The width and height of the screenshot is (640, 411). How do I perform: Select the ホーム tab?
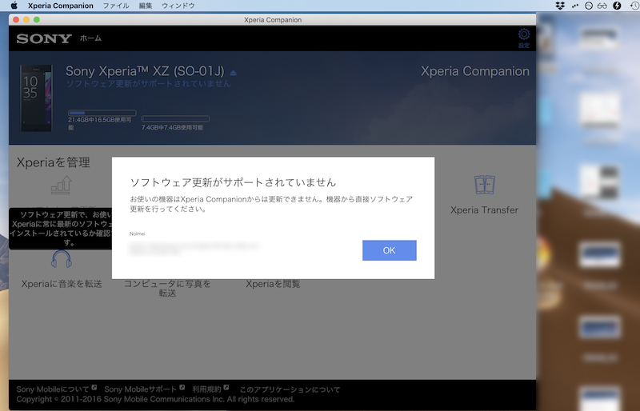tap(90, 38)
